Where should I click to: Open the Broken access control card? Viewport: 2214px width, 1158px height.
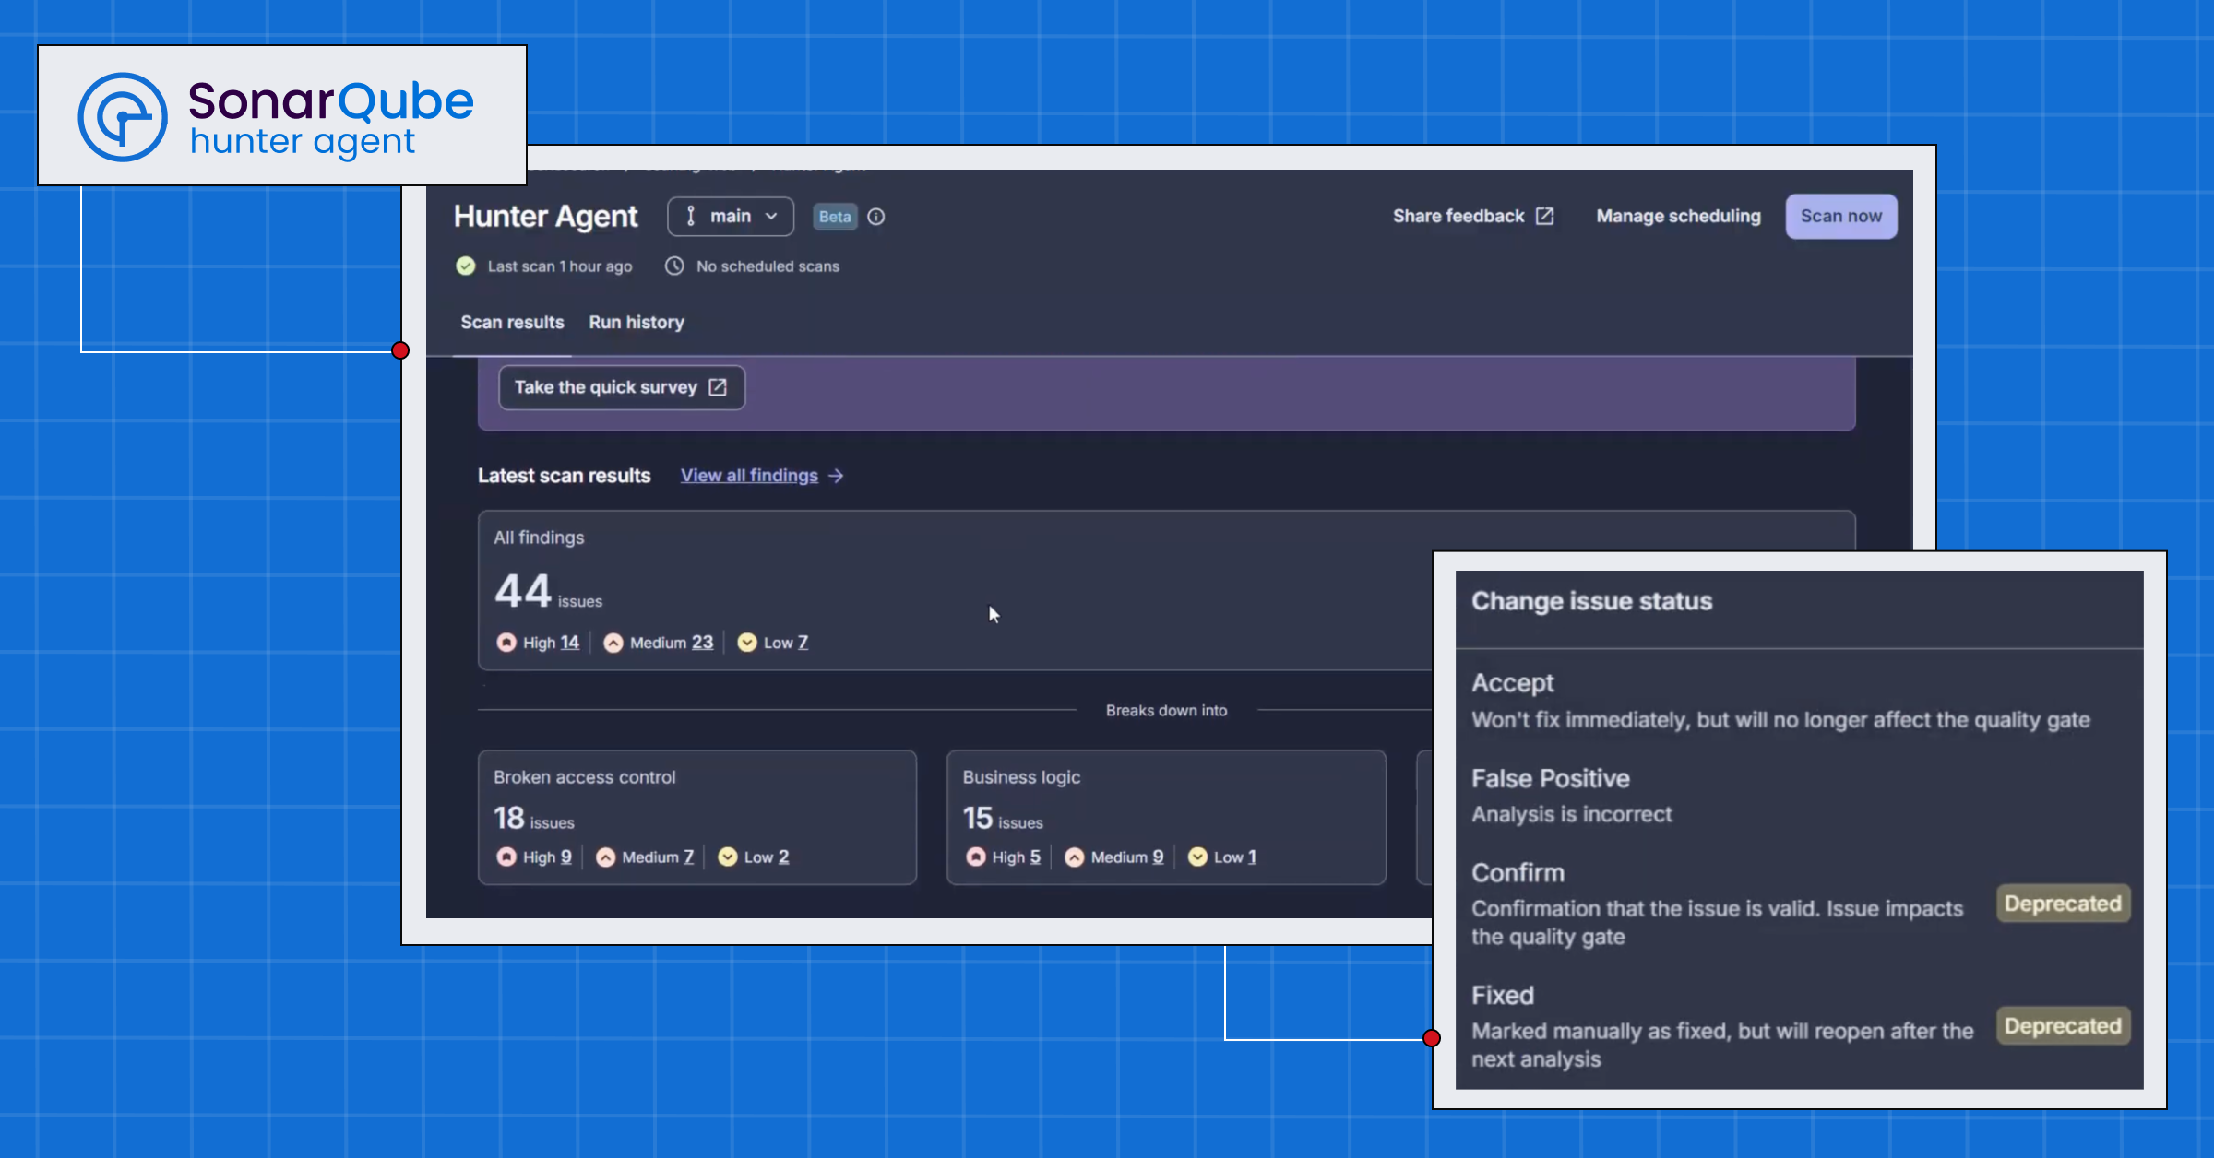point(697,818)
